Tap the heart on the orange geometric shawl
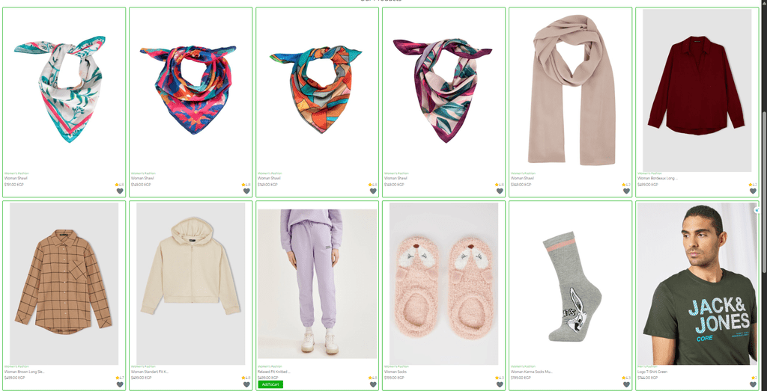This screenshot has width=767, height=391. [x=373, y=191]
